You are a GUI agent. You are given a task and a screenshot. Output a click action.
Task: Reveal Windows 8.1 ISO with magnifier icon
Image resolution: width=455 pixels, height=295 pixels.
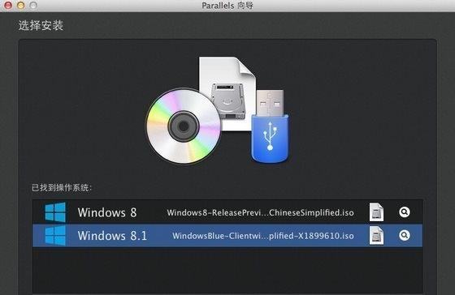point(405,235)
